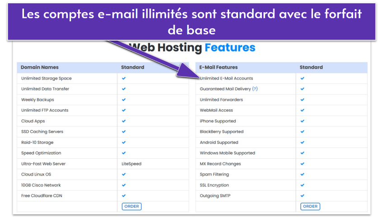Click the Spam Filtering checkmark icon

click(303, 175)
